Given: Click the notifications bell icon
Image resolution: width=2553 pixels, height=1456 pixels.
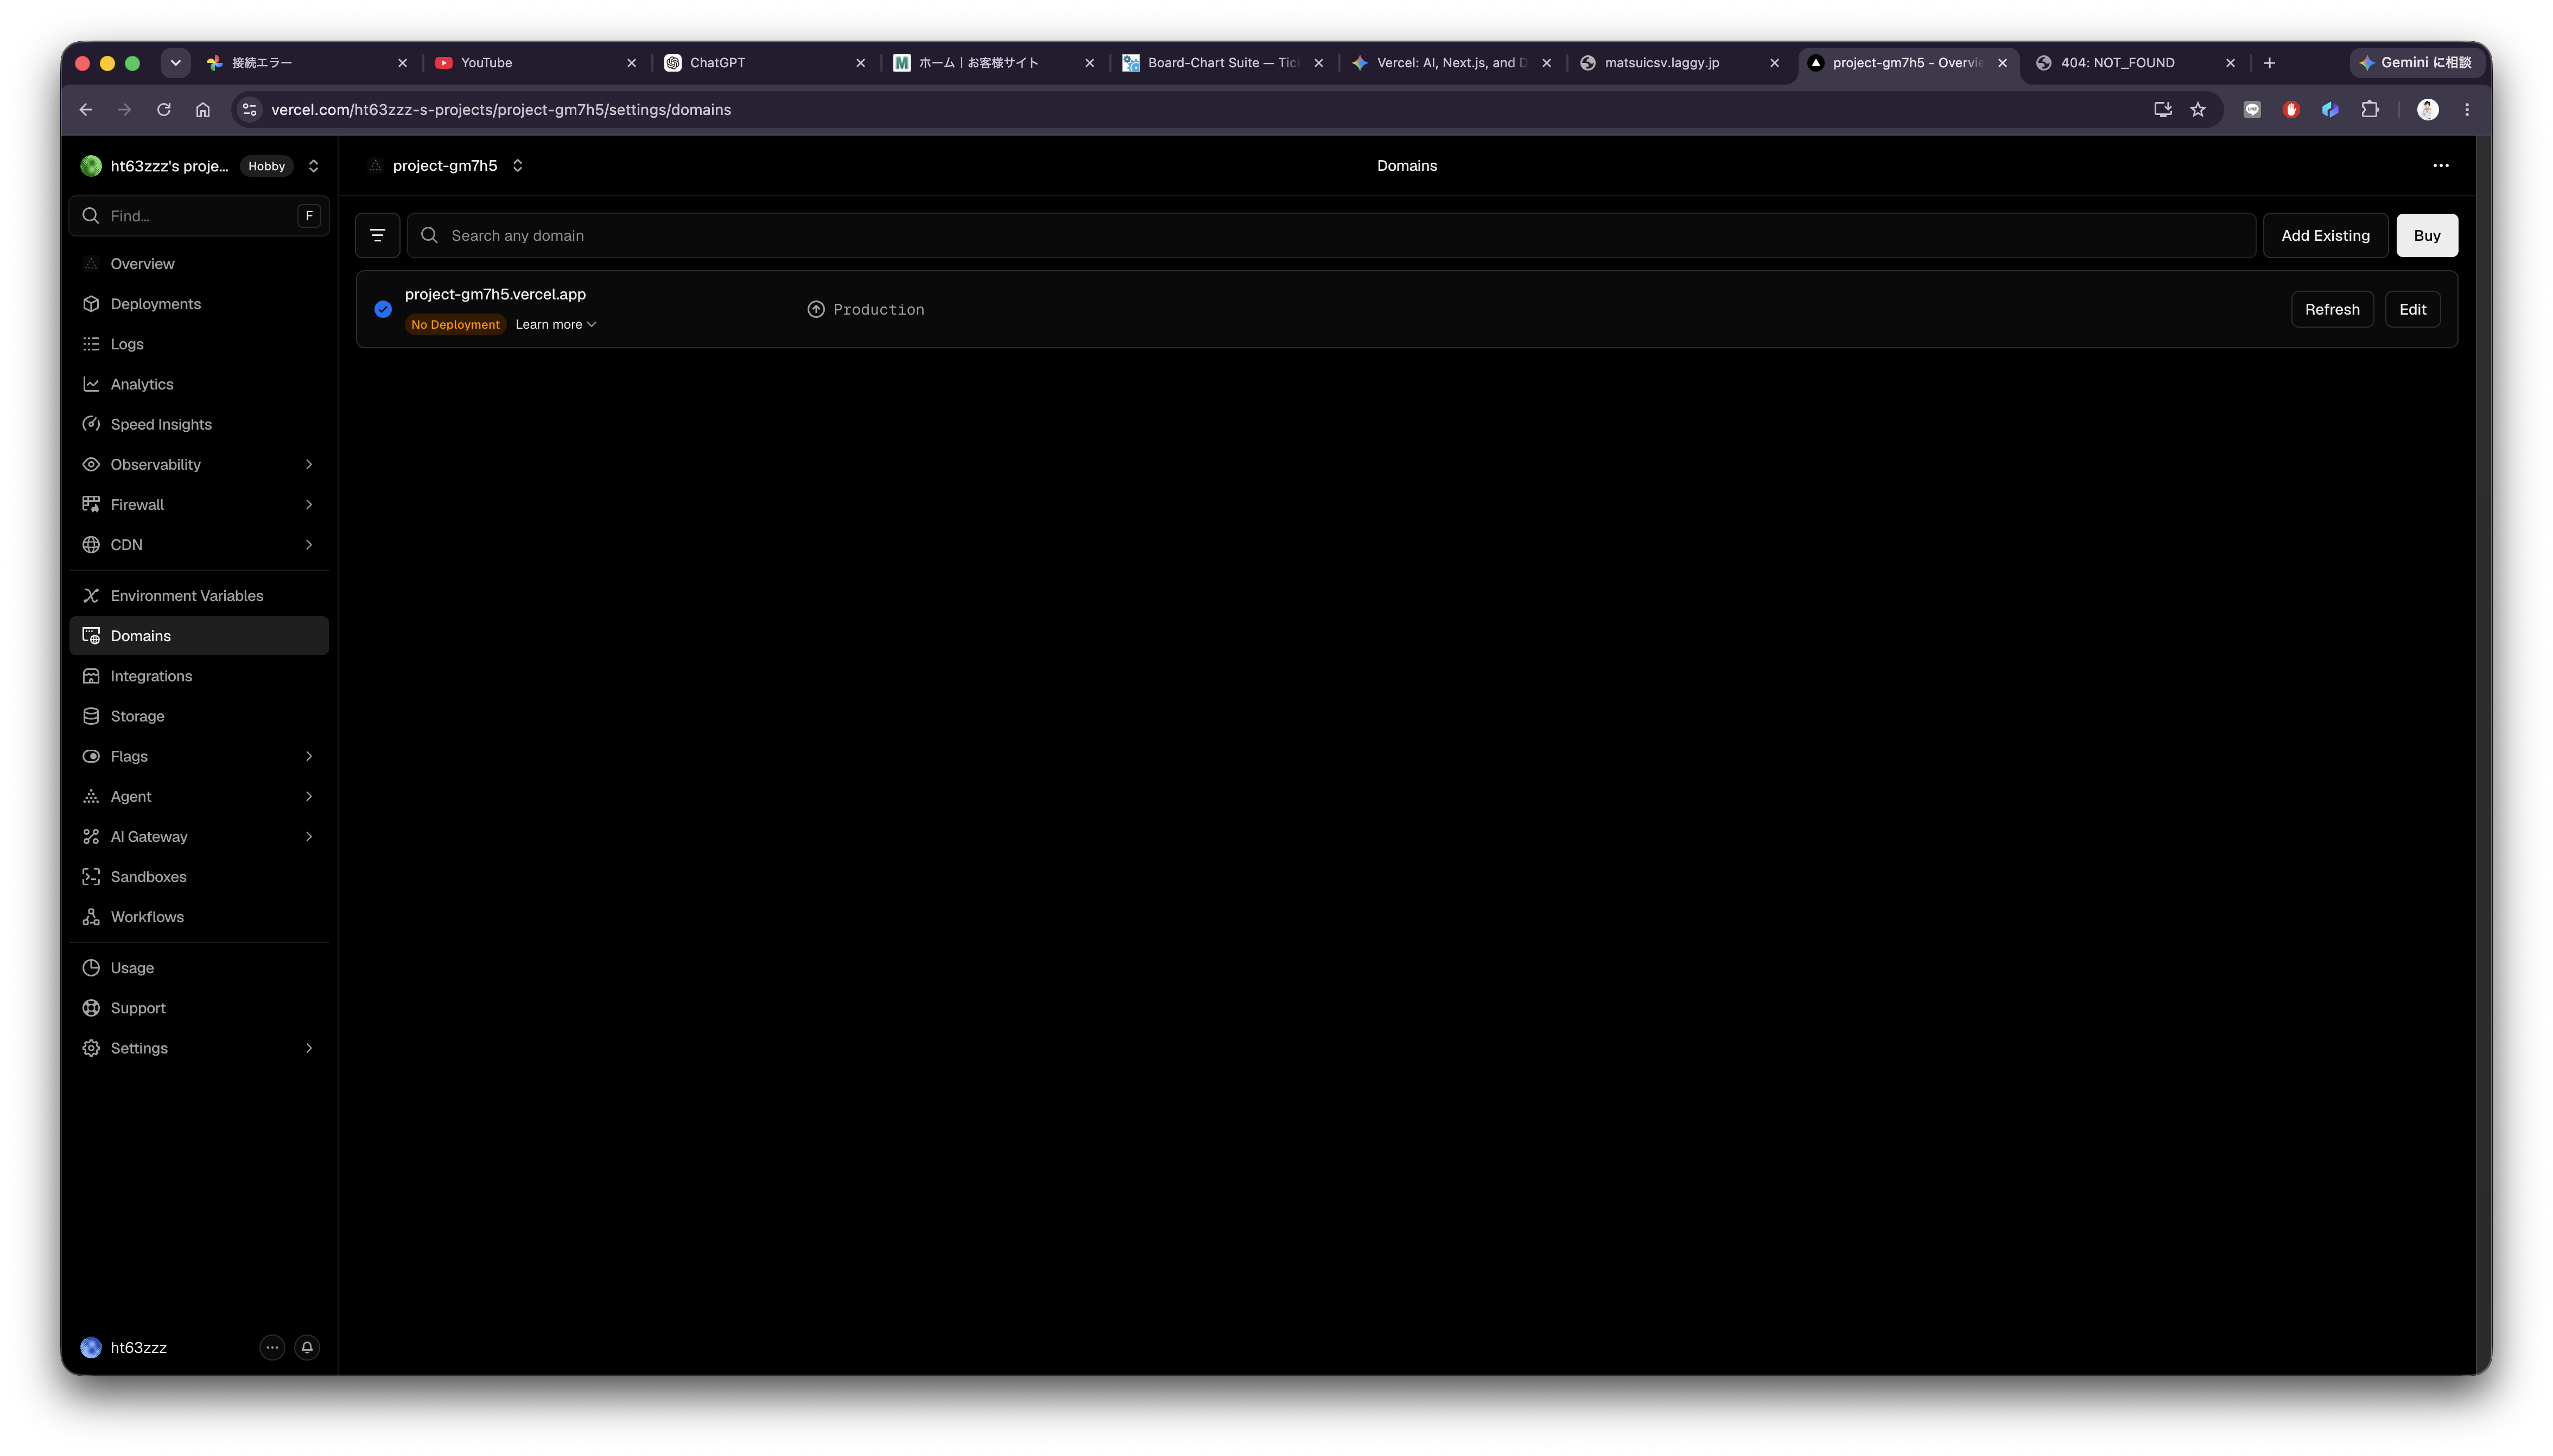Looking at the screenshot, I should (307, 1347).
